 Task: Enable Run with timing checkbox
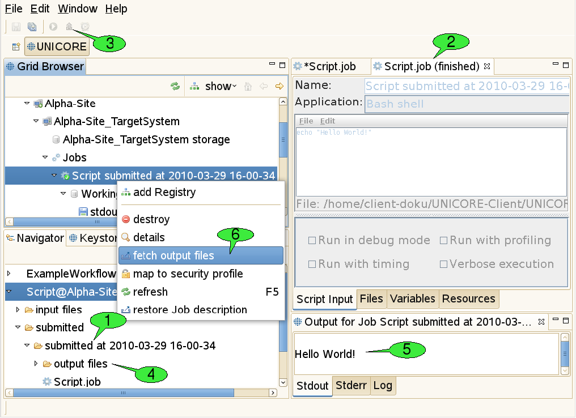(312, 265)
